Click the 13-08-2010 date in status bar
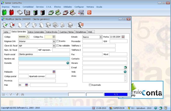171x111 pixels. pyautogui.click(x=100, y=108)
